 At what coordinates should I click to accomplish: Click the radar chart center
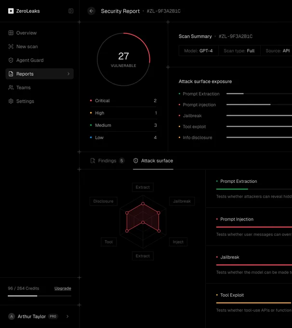(x=143, y=222)
